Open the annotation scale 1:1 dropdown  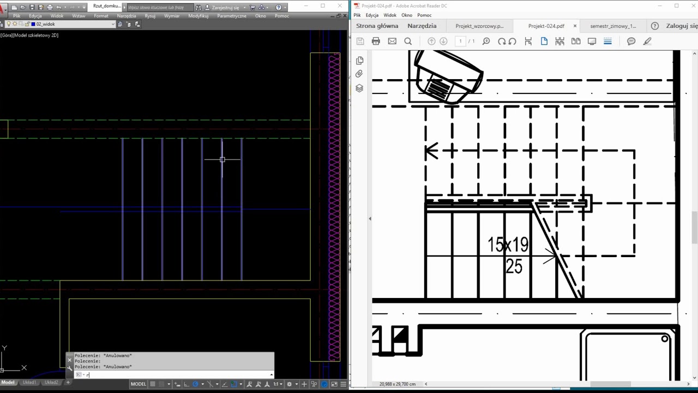278,384
